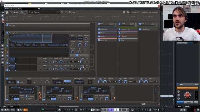Viewport: 200px width, 112px height.
Task: Enable or disable Lane 1
Action: tap(99, 24)
